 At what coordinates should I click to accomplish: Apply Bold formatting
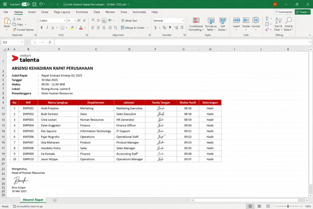42,28
